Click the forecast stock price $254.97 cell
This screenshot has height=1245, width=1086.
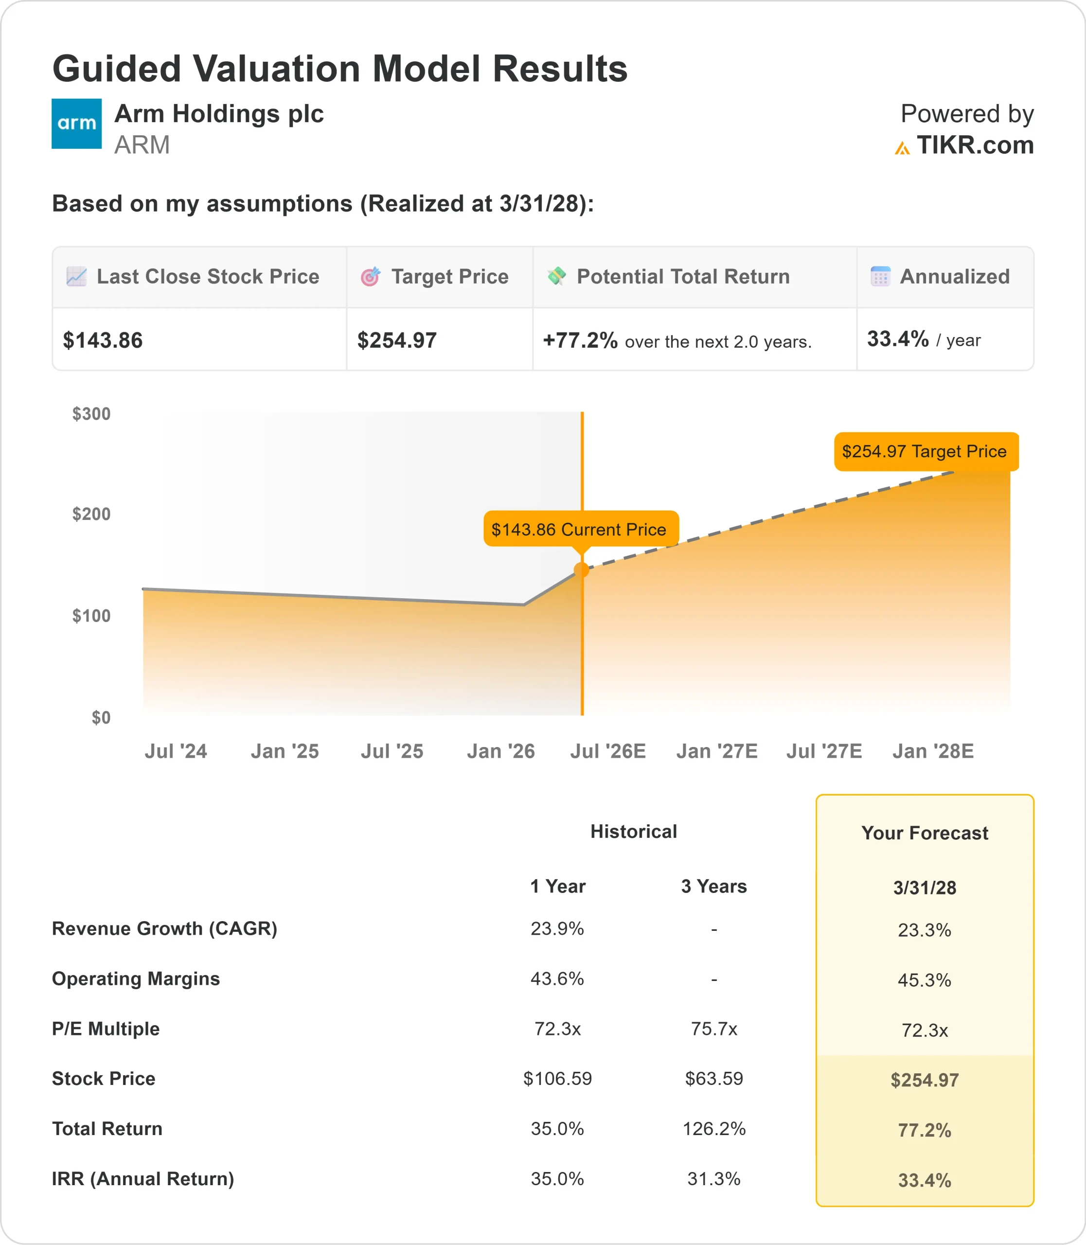(x=924, y=1080)
